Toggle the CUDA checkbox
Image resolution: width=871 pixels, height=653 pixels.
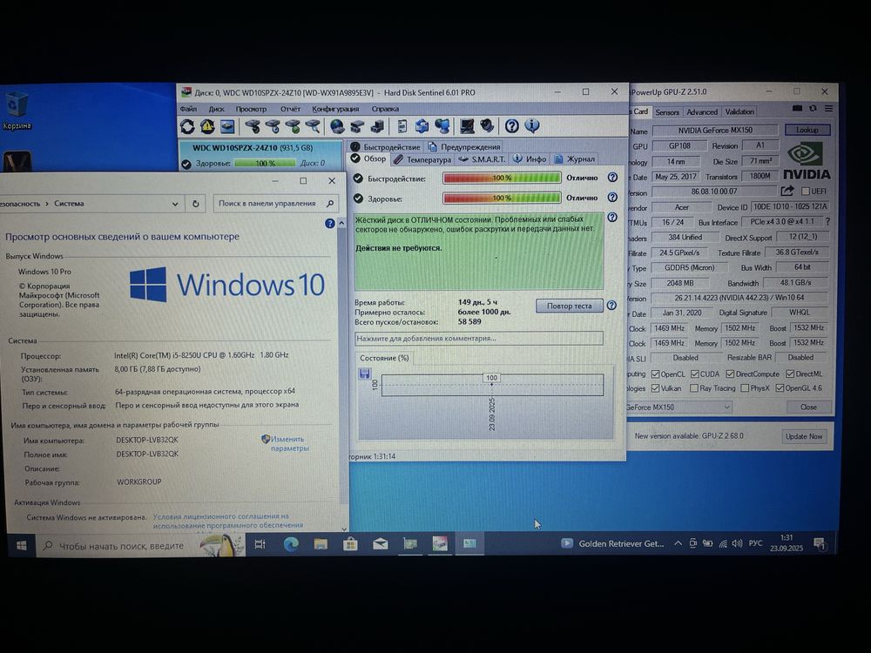tap(695, 374)
